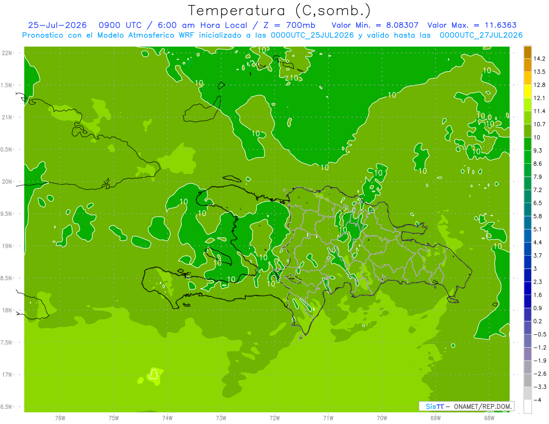
Task: Click the "71W" longitude axis label
Action: [x=328, y=418]
